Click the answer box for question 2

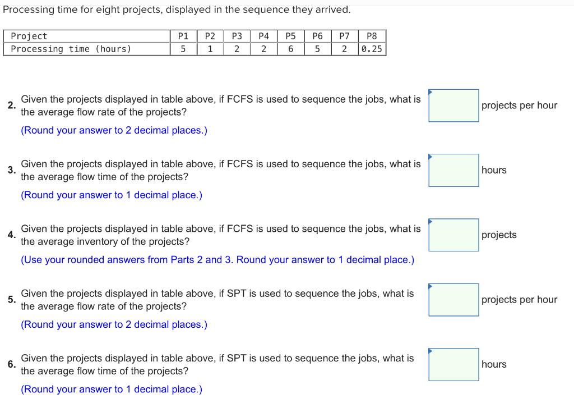453,106
